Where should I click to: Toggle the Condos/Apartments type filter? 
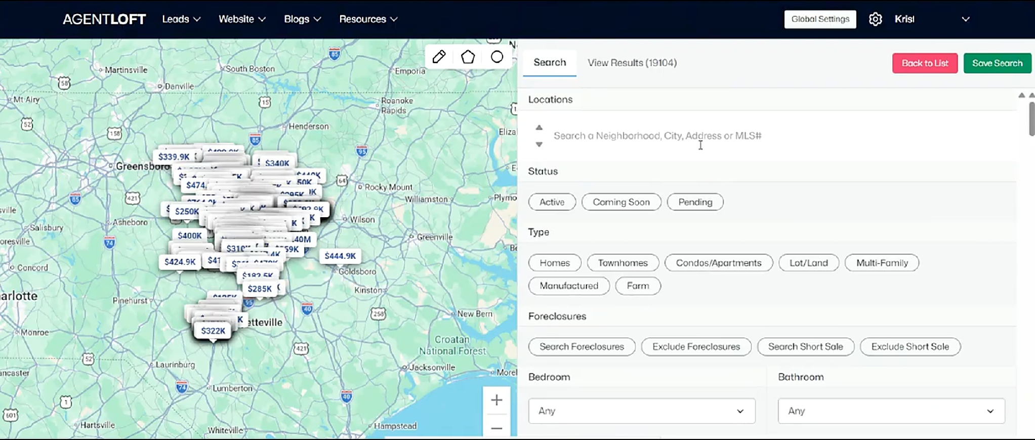719,263
